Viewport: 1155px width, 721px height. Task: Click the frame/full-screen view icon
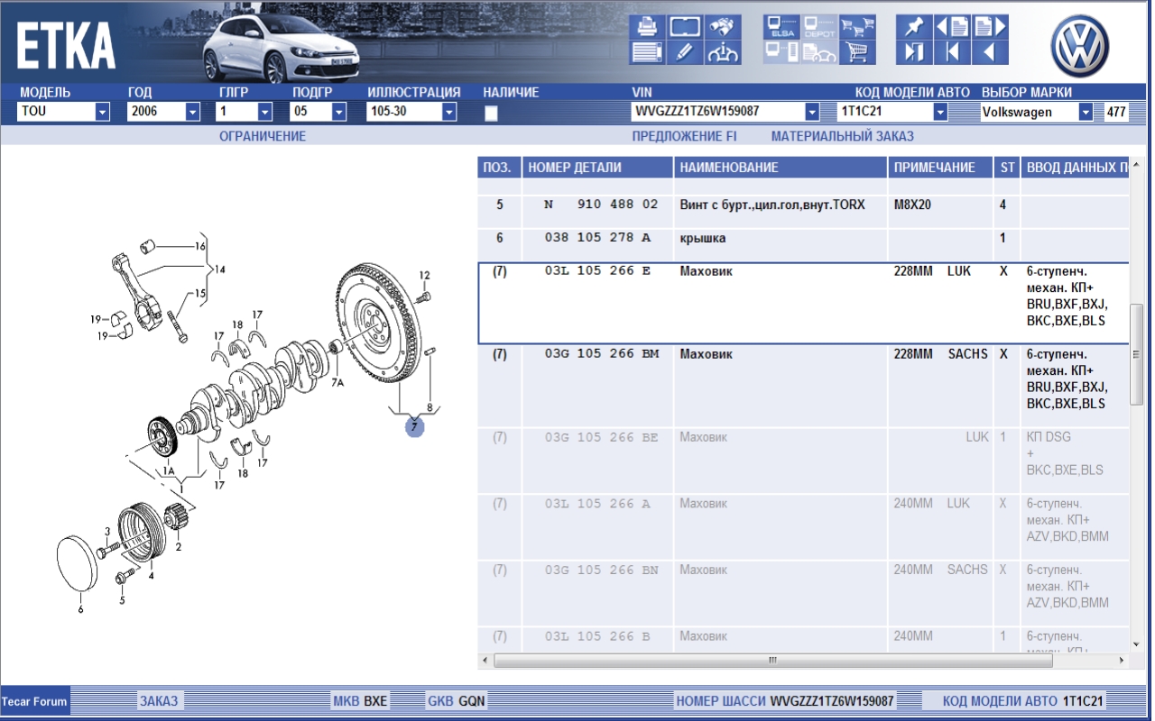coord(685,26)
